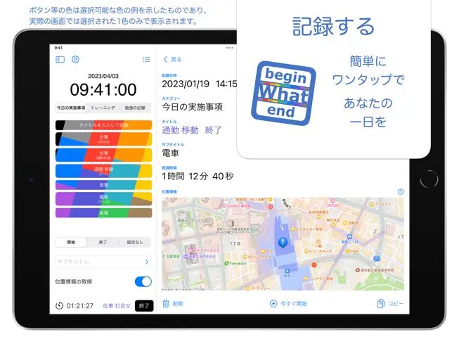
Task: Tap the play icon for 今すぐ開始
Action: click(273, 304)
